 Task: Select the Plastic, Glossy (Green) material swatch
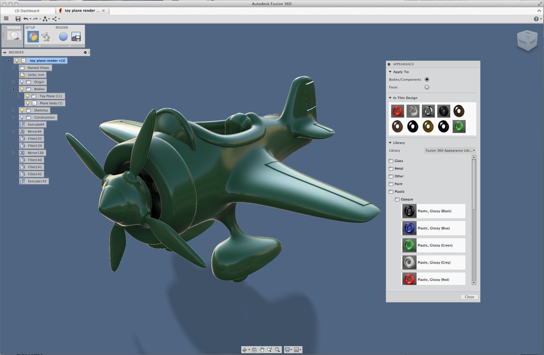pyautogui.click(x=409, y=245)
